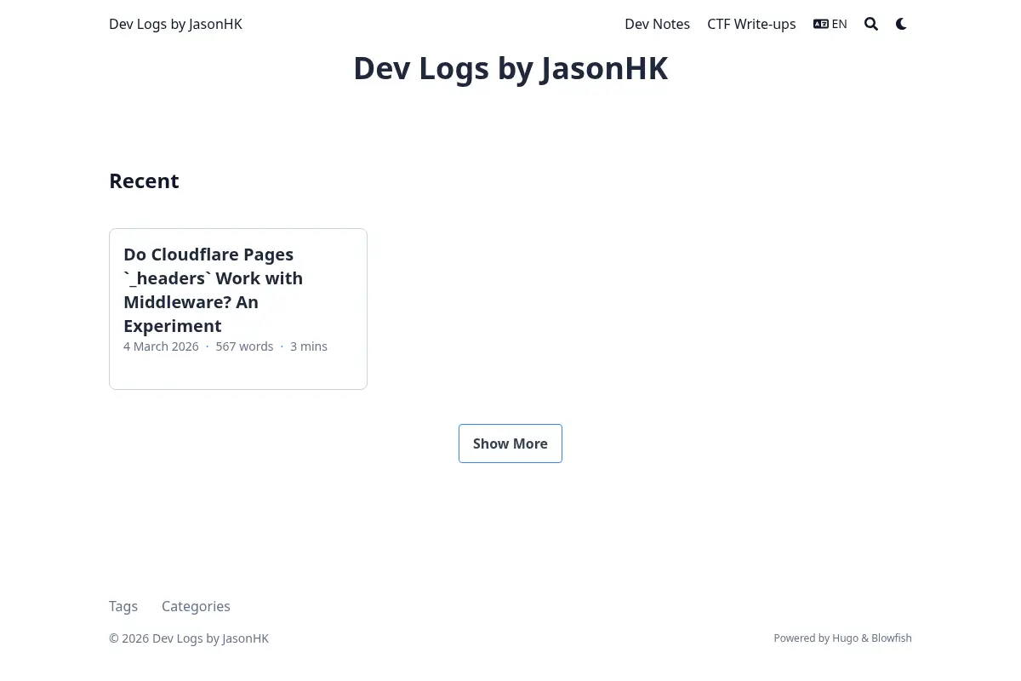Screen dimensions: 1021x681
Task: Click the Show More button
Action: tap(510, 444)
